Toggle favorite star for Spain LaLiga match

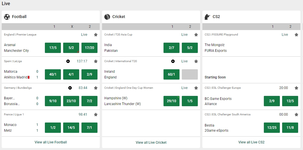pyautogui.click(x=96, y=61)
